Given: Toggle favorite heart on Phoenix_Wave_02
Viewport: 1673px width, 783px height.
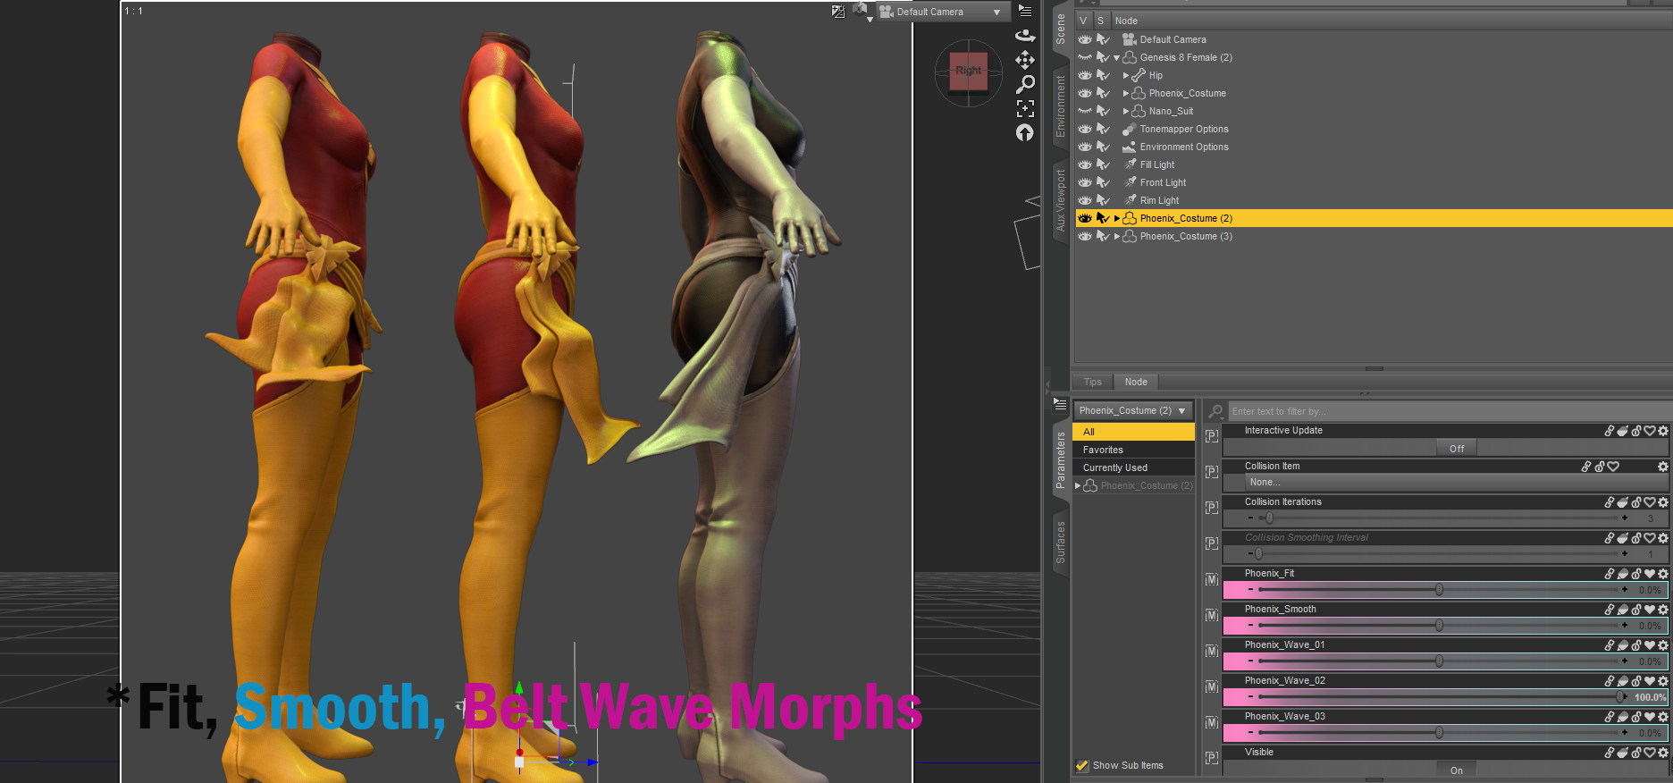Looking at the screenshot, I should (1650, 681).
